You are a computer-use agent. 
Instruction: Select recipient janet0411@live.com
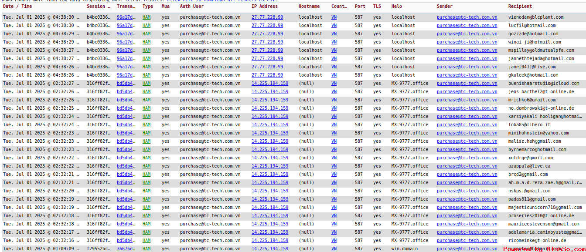[x=532, y=67]
